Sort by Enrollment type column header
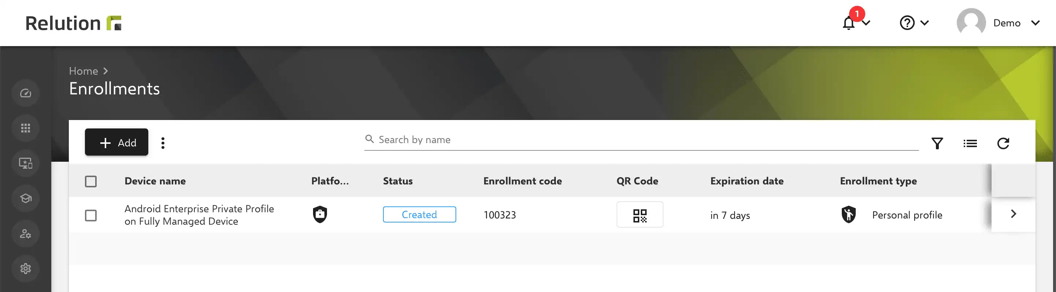This screenshot has width=1056, height=292. 878,181
